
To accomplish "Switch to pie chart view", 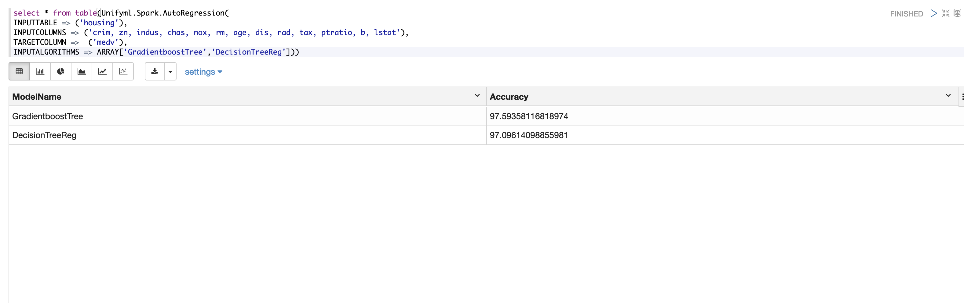I will 60,71.
